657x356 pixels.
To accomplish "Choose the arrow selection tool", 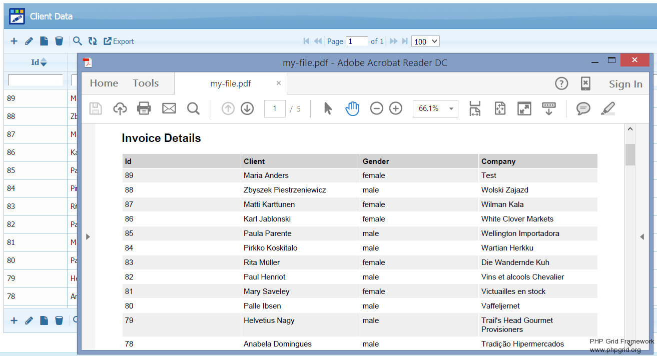I will pos(328,108).
